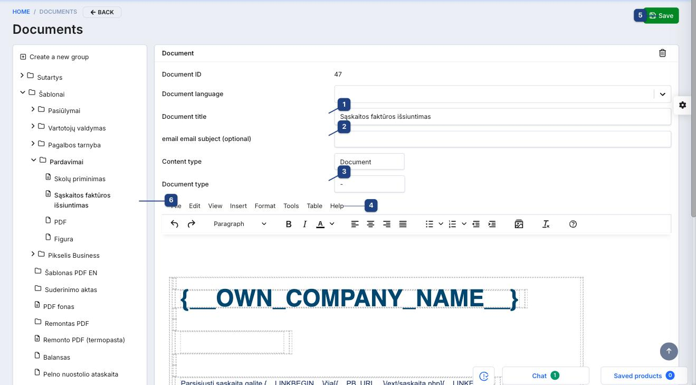Open the editor help icon
696x385 pixels.
click(x=573, y=224)
